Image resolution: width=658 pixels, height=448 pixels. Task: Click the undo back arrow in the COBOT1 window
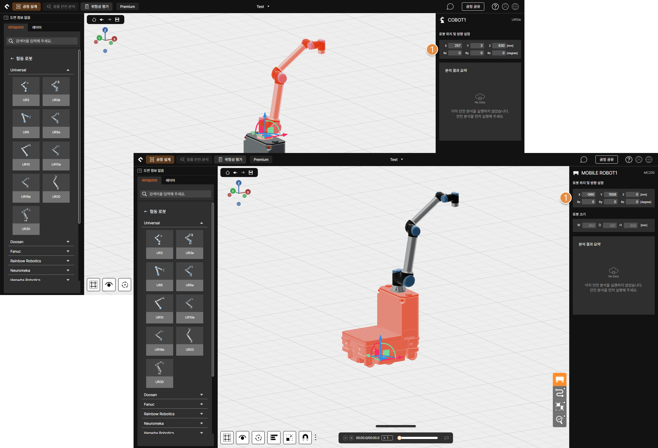102,20
